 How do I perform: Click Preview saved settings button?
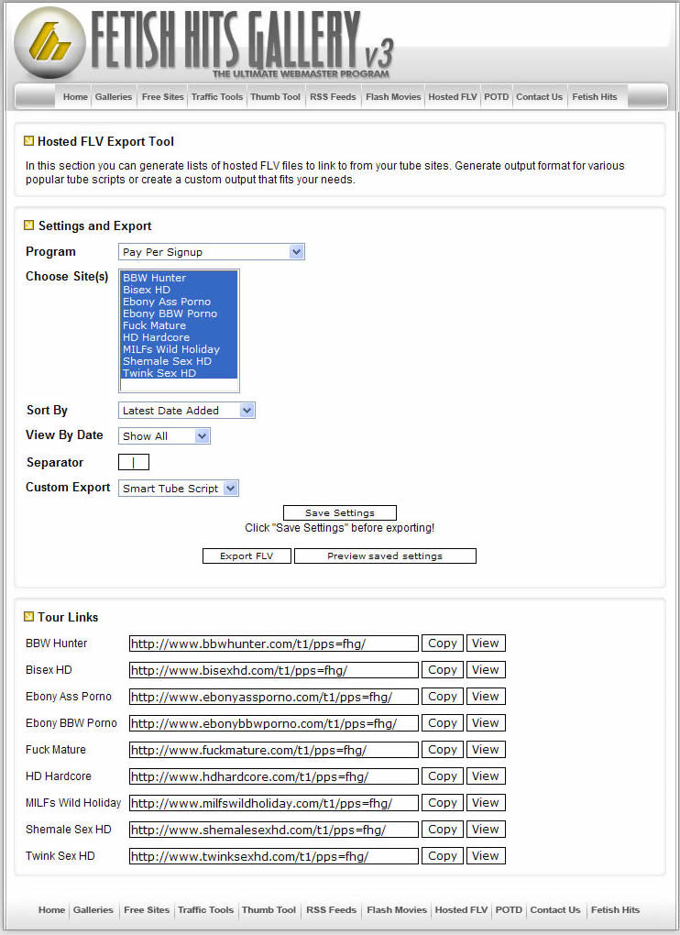click(385, 555)
